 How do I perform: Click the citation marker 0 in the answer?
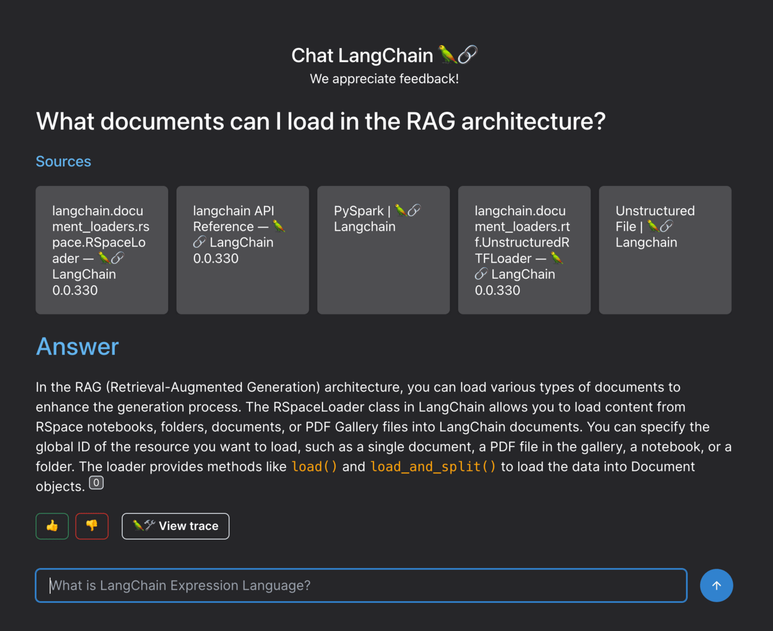[x=96, y=483]
